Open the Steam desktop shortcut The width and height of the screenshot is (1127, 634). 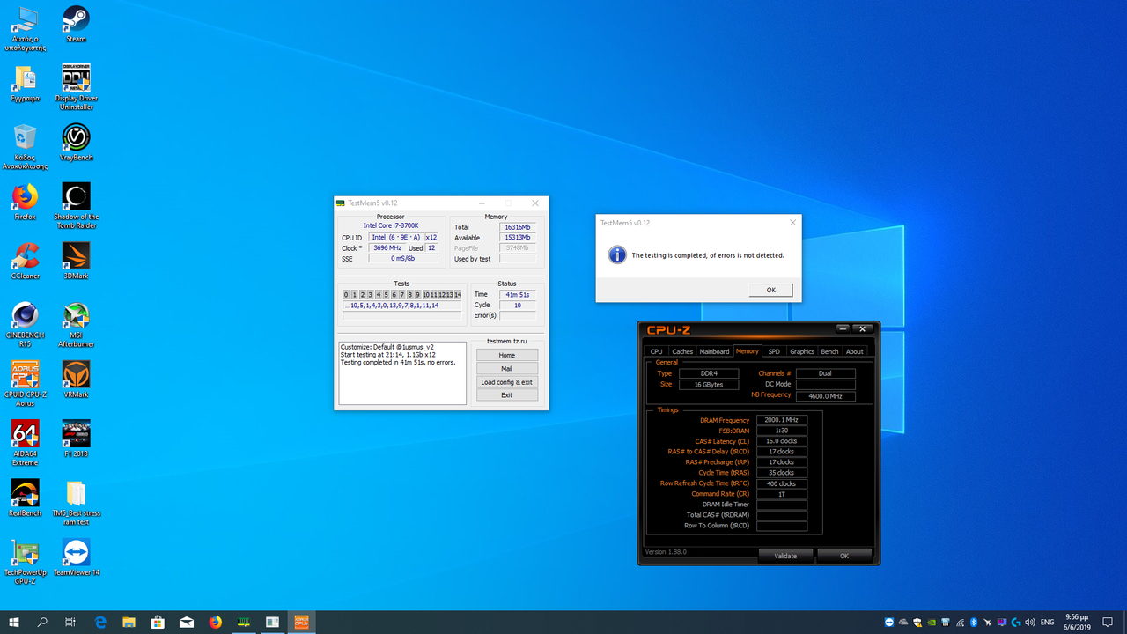[x=76, y=24]
